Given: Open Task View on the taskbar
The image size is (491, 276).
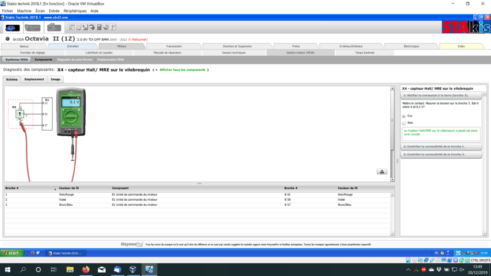Looking at the screenshot, I should 53,270.
